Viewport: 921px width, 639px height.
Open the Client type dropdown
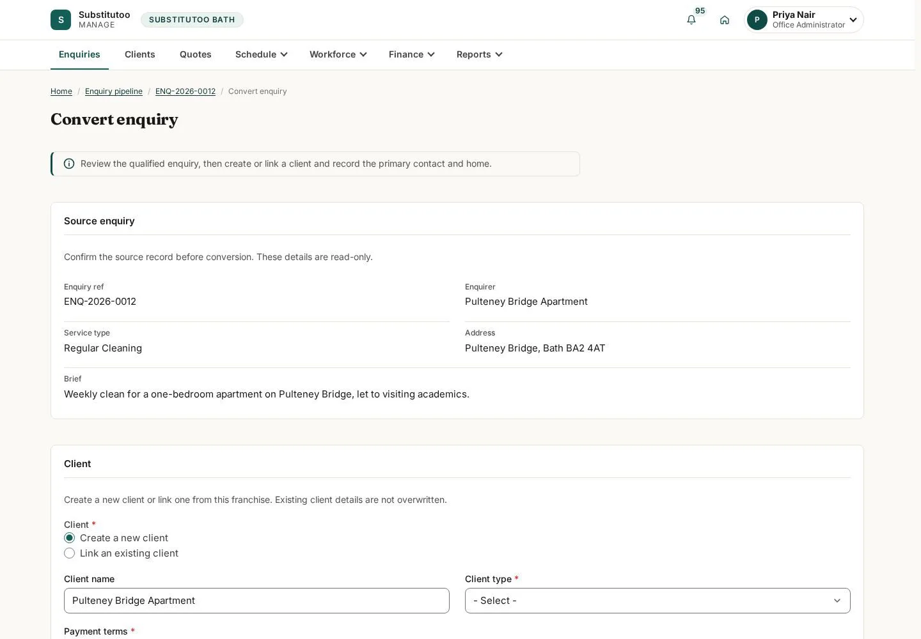(657, 601)
